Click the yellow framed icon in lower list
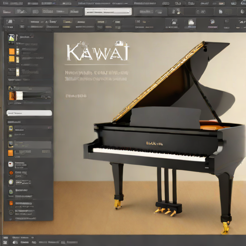 11,128
